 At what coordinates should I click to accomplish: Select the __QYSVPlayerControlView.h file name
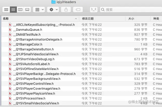33,84
